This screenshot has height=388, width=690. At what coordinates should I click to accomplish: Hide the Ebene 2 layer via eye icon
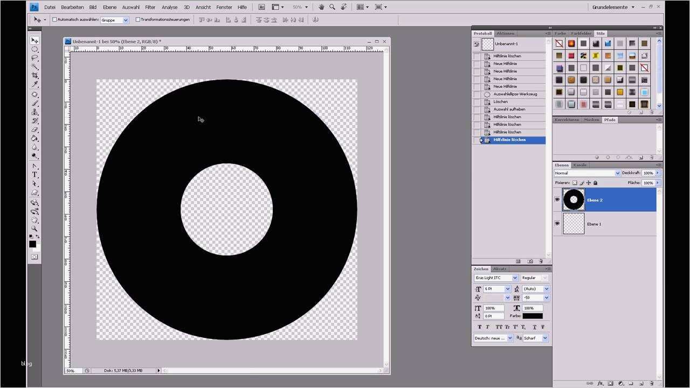[557, 200]
